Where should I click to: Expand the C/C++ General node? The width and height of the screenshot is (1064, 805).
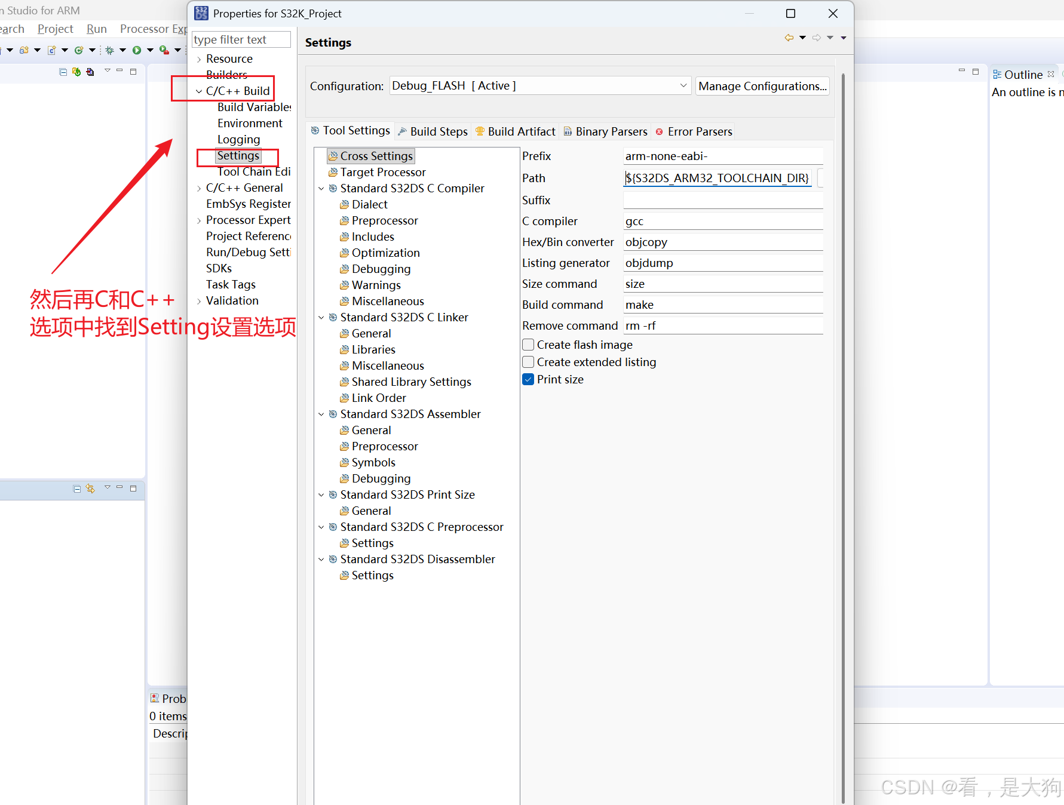(199, 188)
